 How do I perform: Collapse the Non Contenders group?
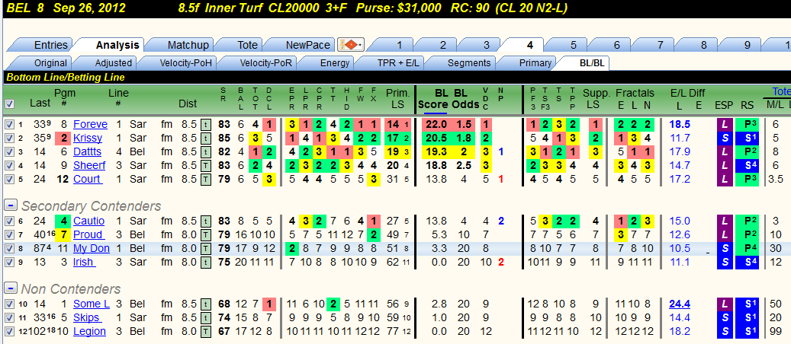pos(10,288)
